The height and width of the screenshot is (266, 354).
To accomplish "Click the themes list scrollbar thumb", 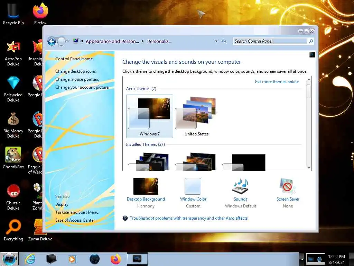I will 309,91.
